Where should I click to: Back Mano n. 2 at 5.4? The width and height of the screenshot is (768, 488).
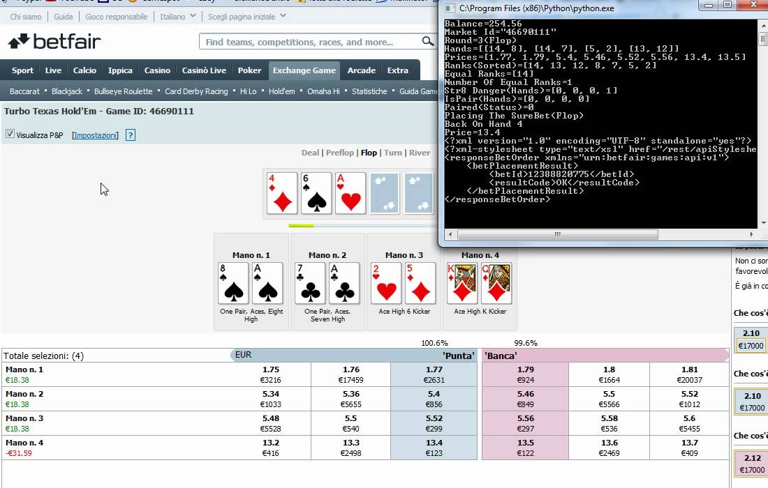pos(434,399)
